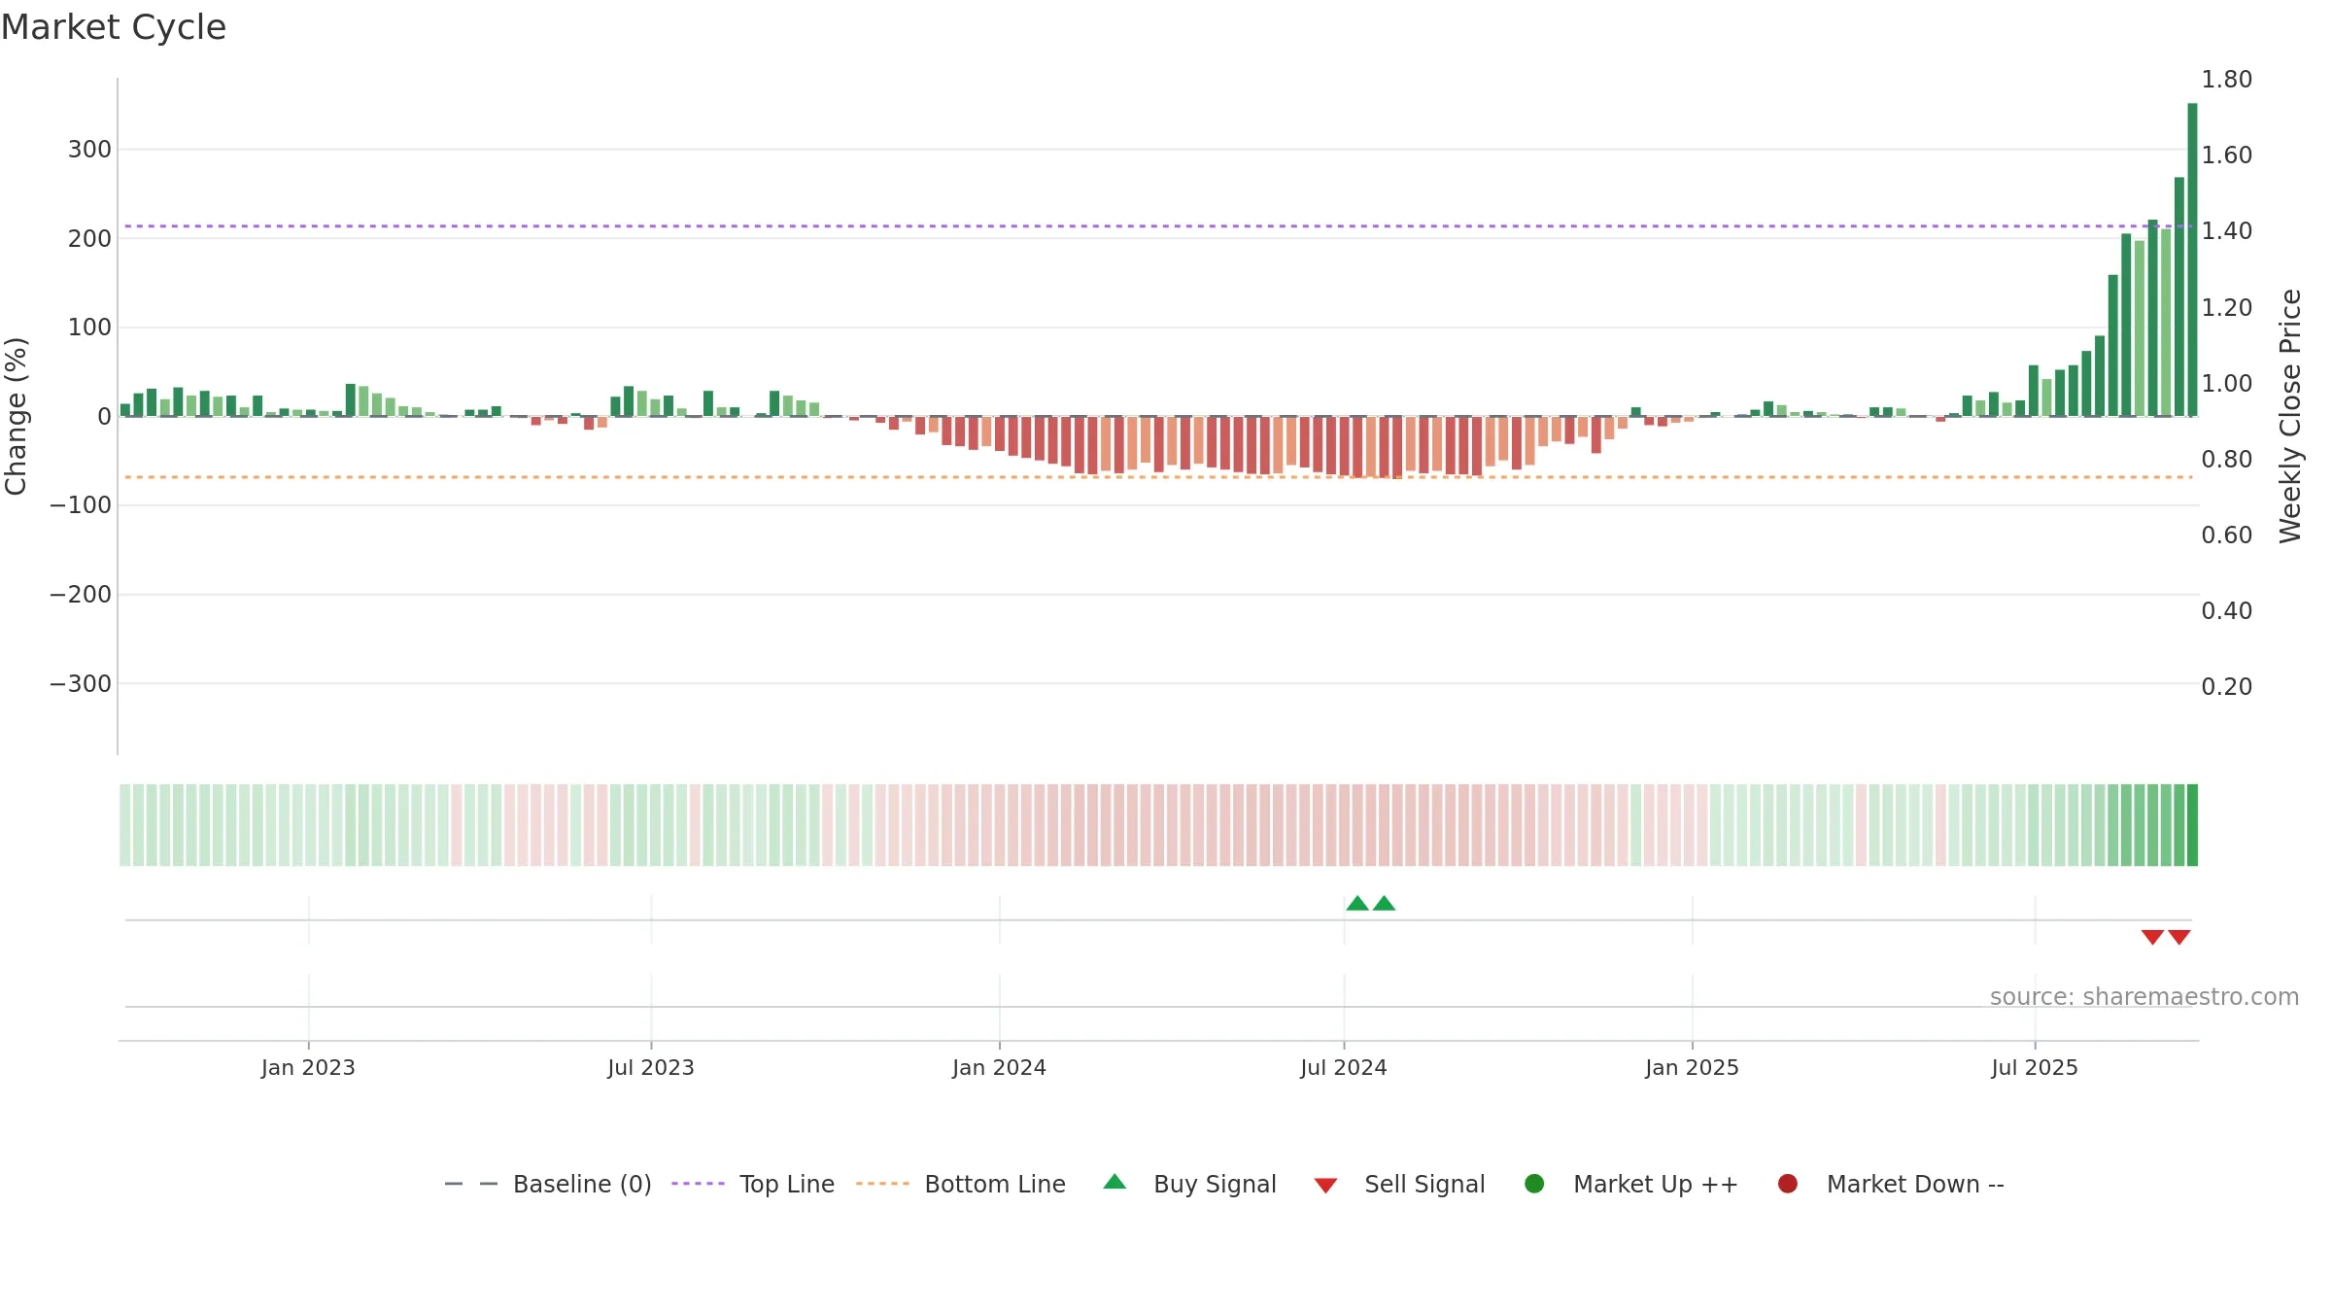This screenshot has width=2332, height=1312.
Task: Select the first buy signal marker after Jul 2024
Action: 1357,904
